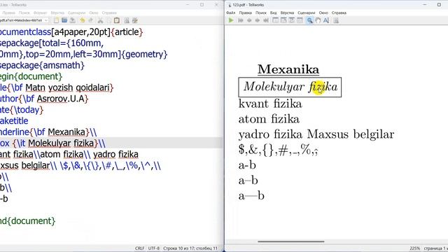The width and height of the screenshot is (448, 252).
Task: Click the documentclass line in the editor
Action: point(71,32)
